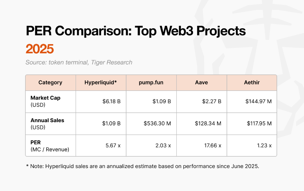Viewport: 304px width, 191px height.
Task: Click the Source: token terminal, Tiger Research text
Action: (79, 62)
